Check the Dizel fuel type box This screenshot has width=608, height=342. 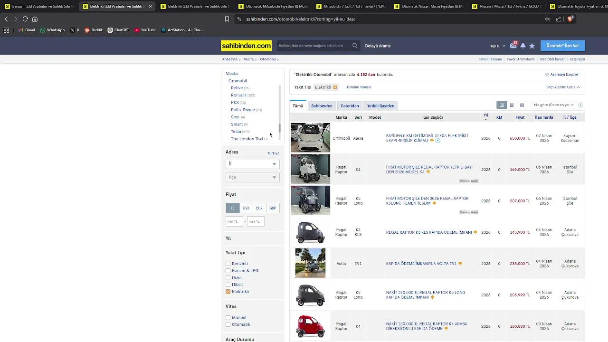click(228, 277)
